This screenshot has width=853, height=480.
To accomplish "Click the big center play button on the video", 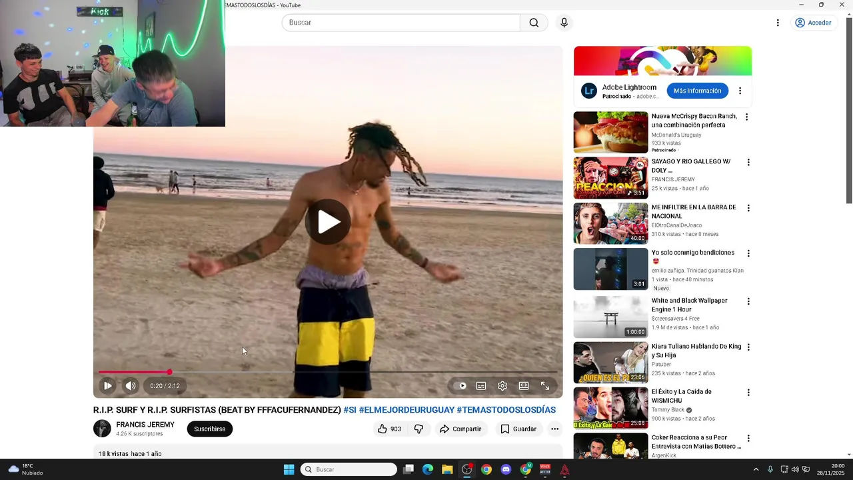I will [x=328, y=221].
